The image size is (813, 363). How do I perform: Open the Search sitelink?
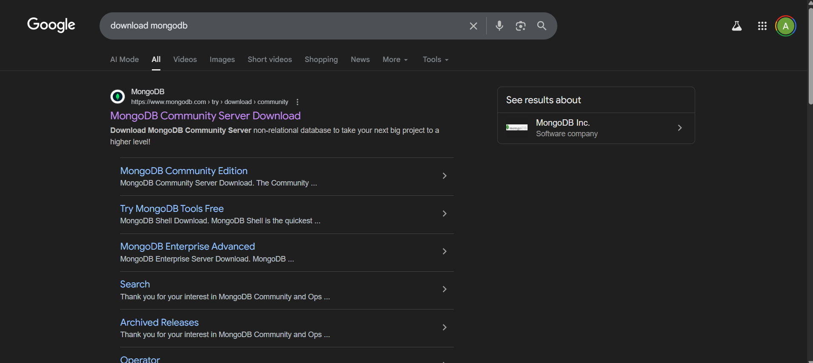coord(135,284)
